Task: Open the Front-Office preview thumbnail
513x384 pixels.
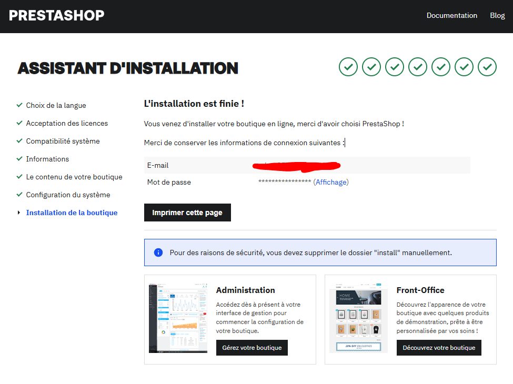Action: pyautogui.click(x=358, y=318)
